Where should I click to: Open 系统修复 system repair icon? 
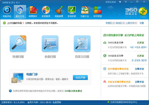tap(72, 10)
